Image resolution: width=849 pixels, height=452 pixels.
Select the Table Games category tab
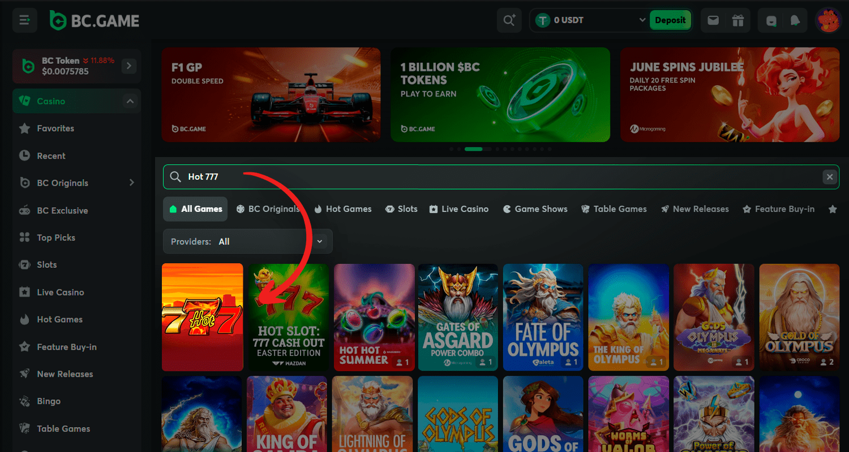[614, 209]
